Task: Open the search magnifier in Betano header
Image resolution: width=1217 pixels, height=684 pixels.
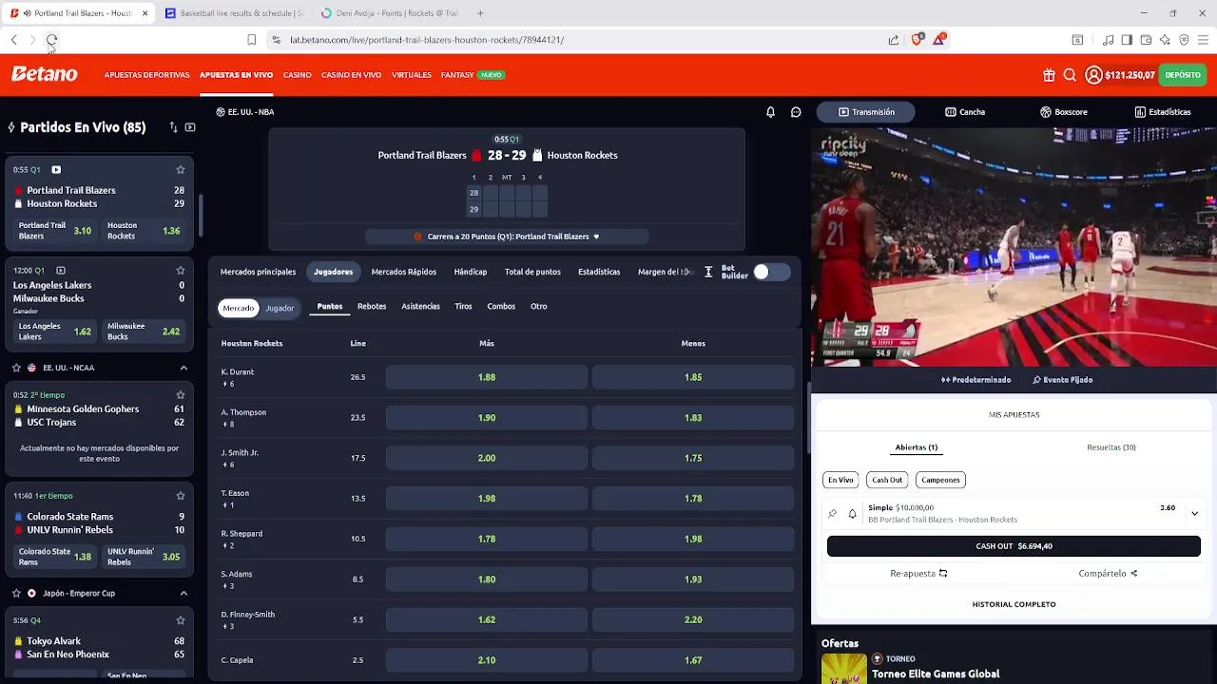Action: coord(1070,75)
